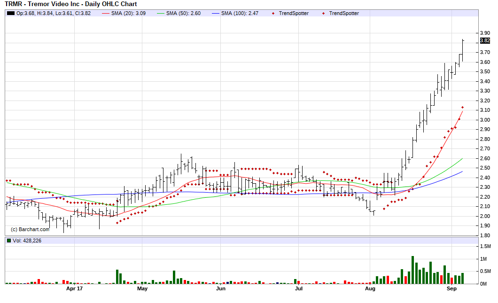Click the green volume legend swatch
Image resolution: width=498 pixels, height=303 pixels.
pos(9,241)
